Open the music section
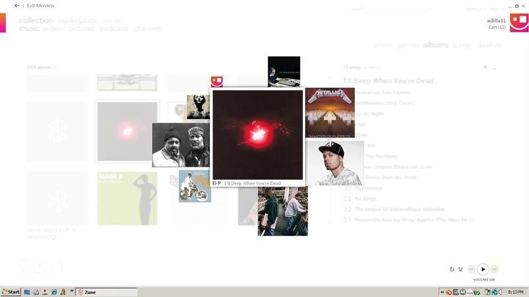This screenshot has width=529, height=297. [x=29, y=29]
